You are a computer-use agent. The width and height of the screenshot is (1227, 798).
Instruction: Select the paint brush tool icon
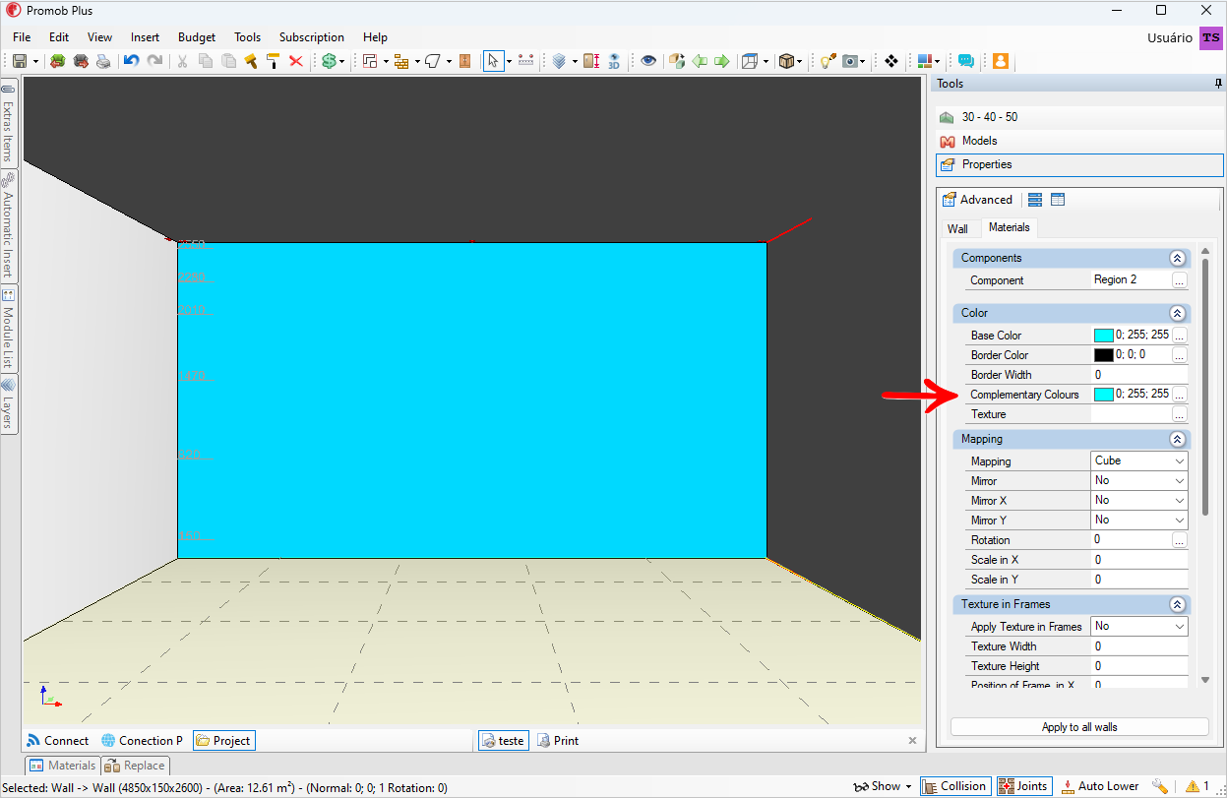(x=250, y=61)
